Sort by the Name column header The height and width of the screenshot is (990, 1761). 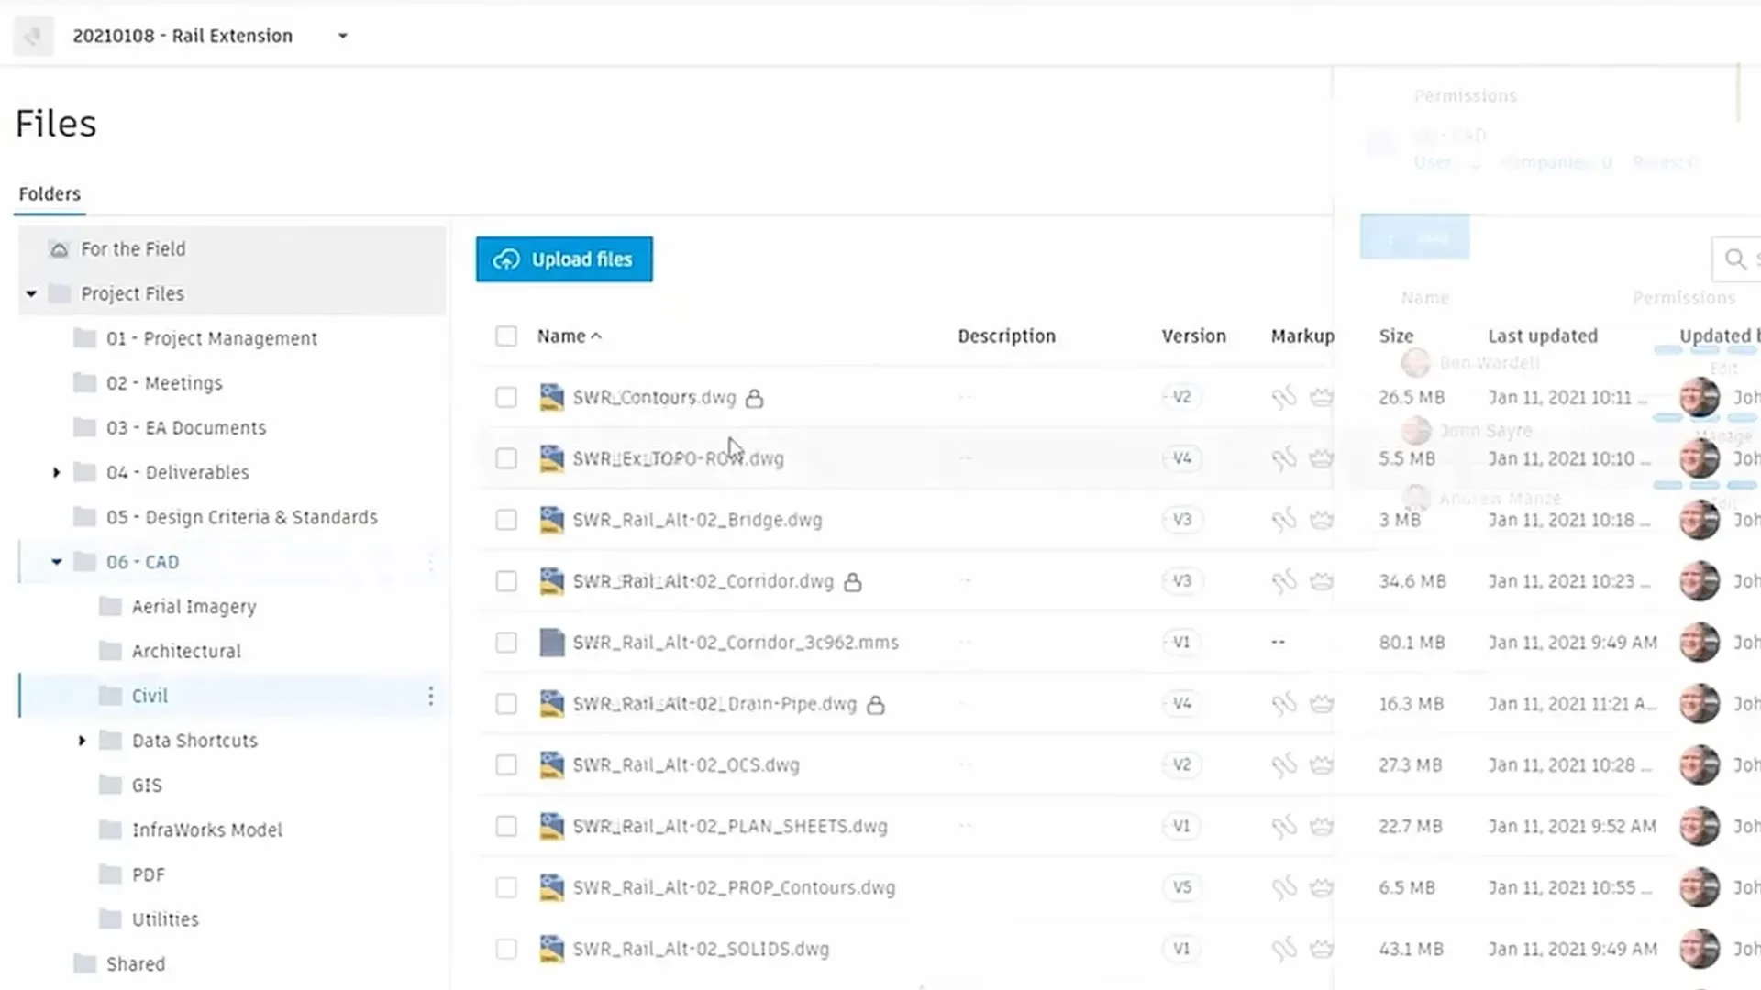pyautogui.click(x=569, y=336)
